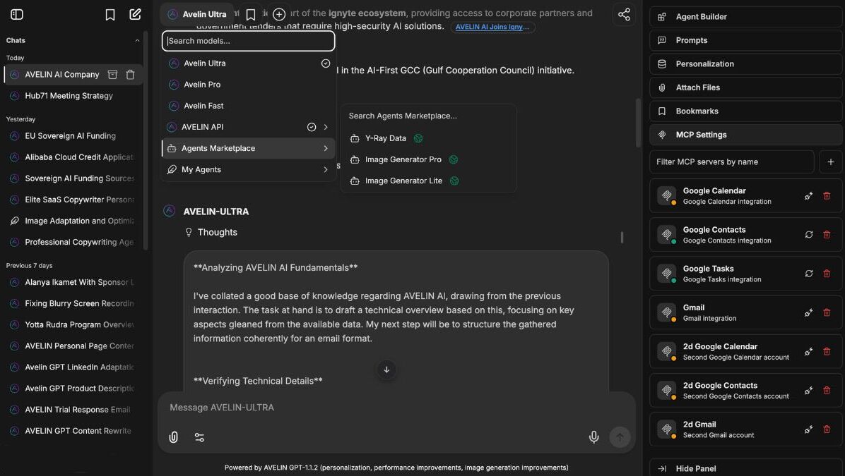Connect the 2d Google Calendar server
Viewport: 845px width, 476px height.
pyautogui.click(x=809, y=352)
